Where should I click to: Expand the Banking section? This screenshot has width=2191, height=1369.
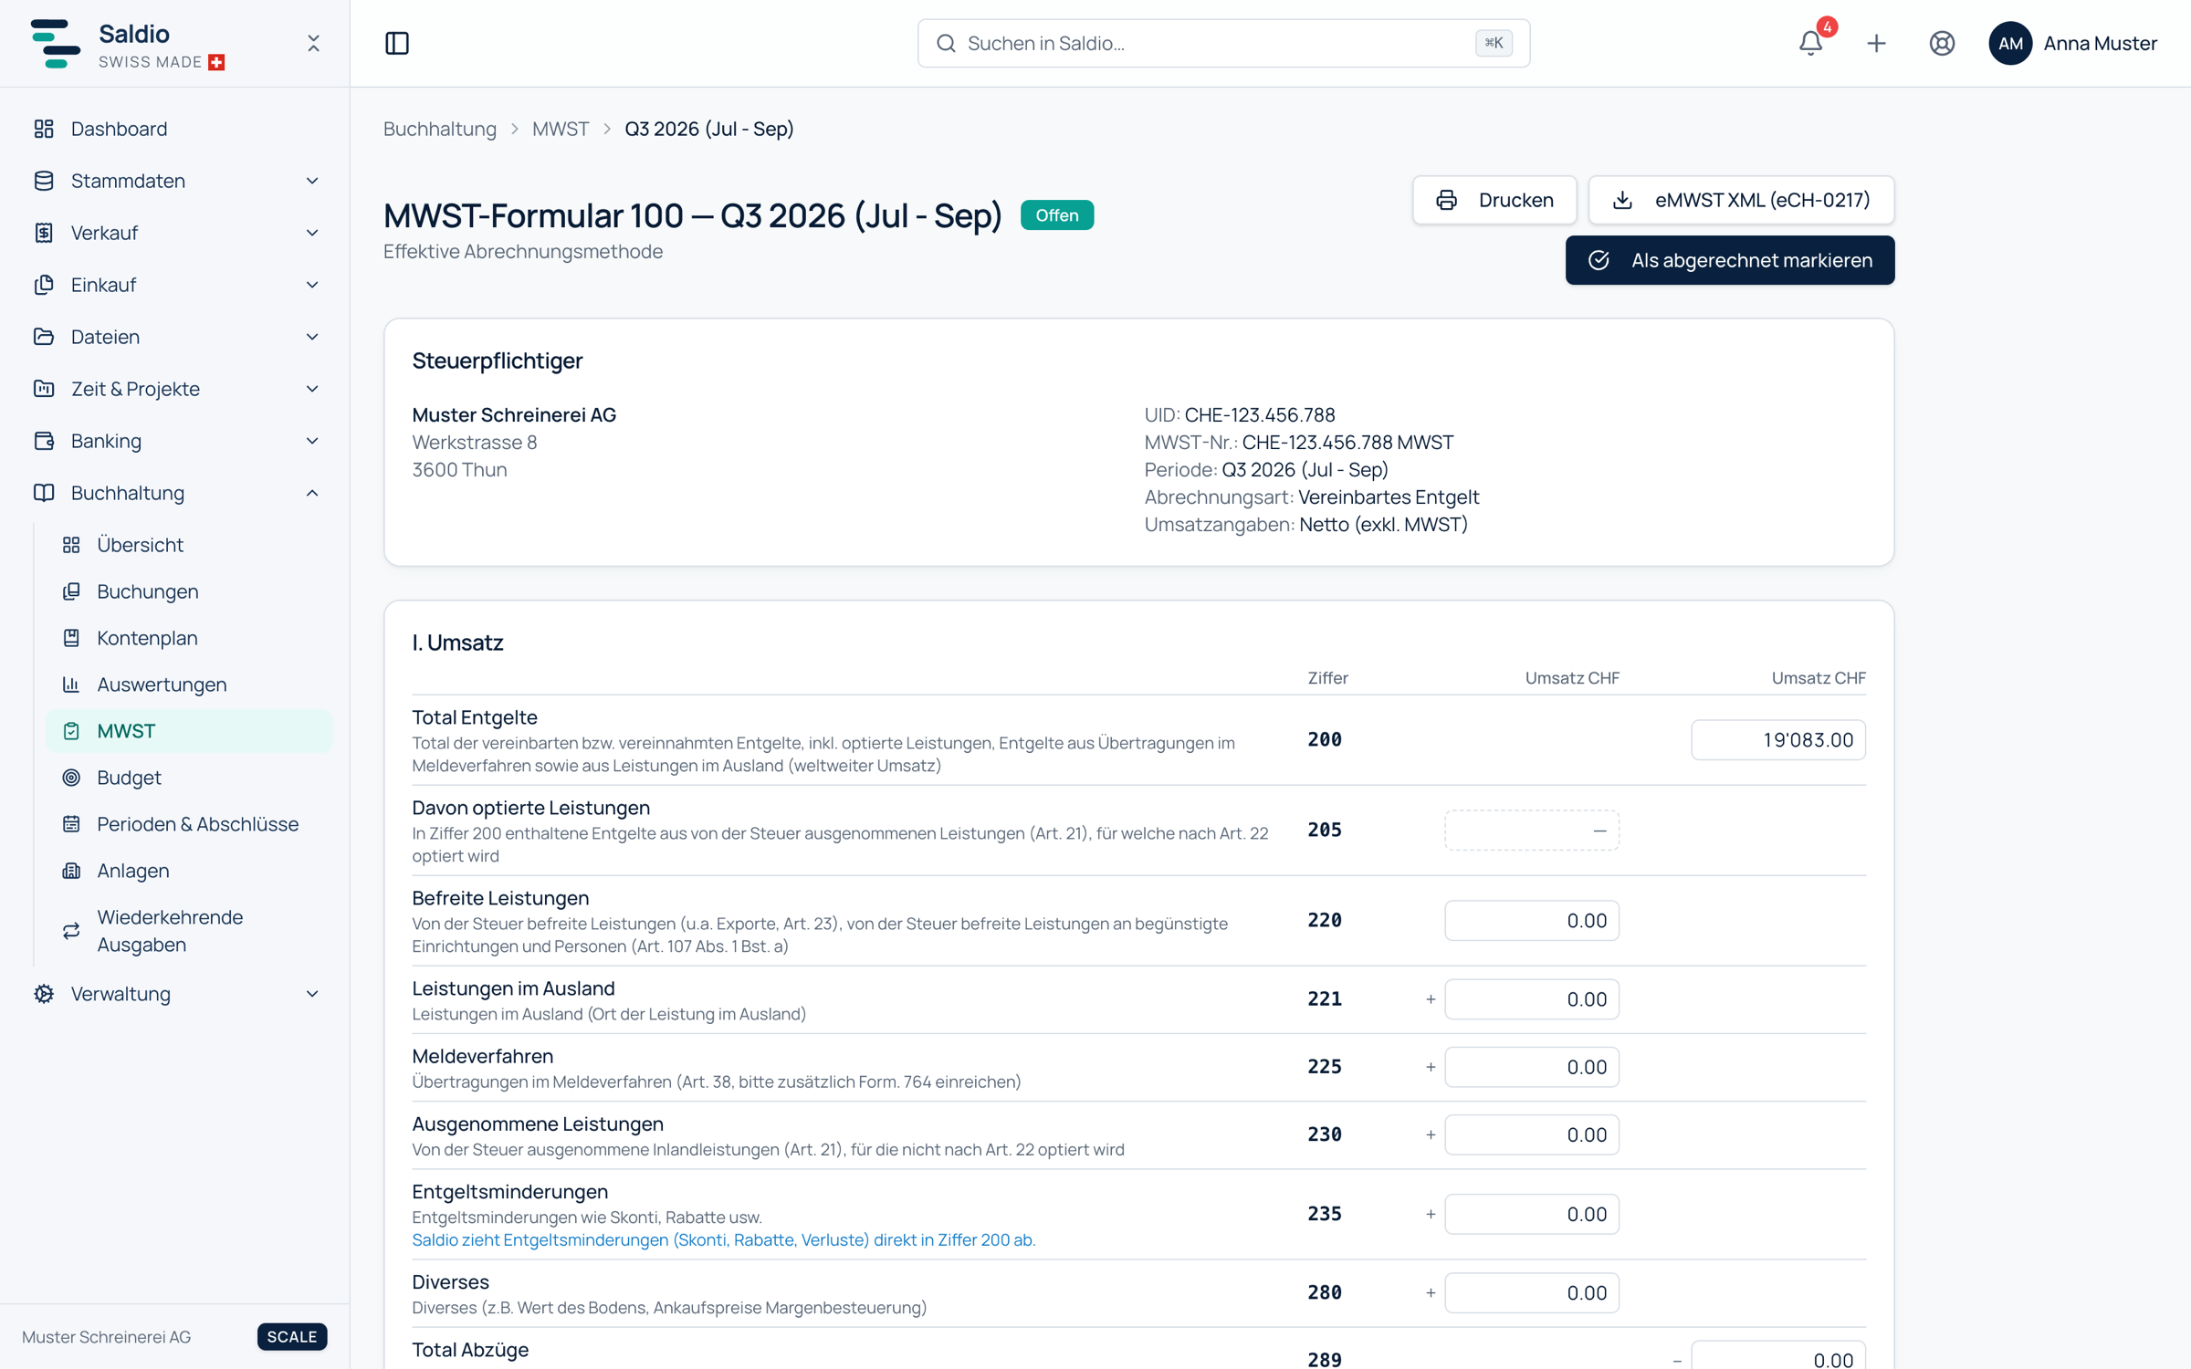tap(175, 441)
